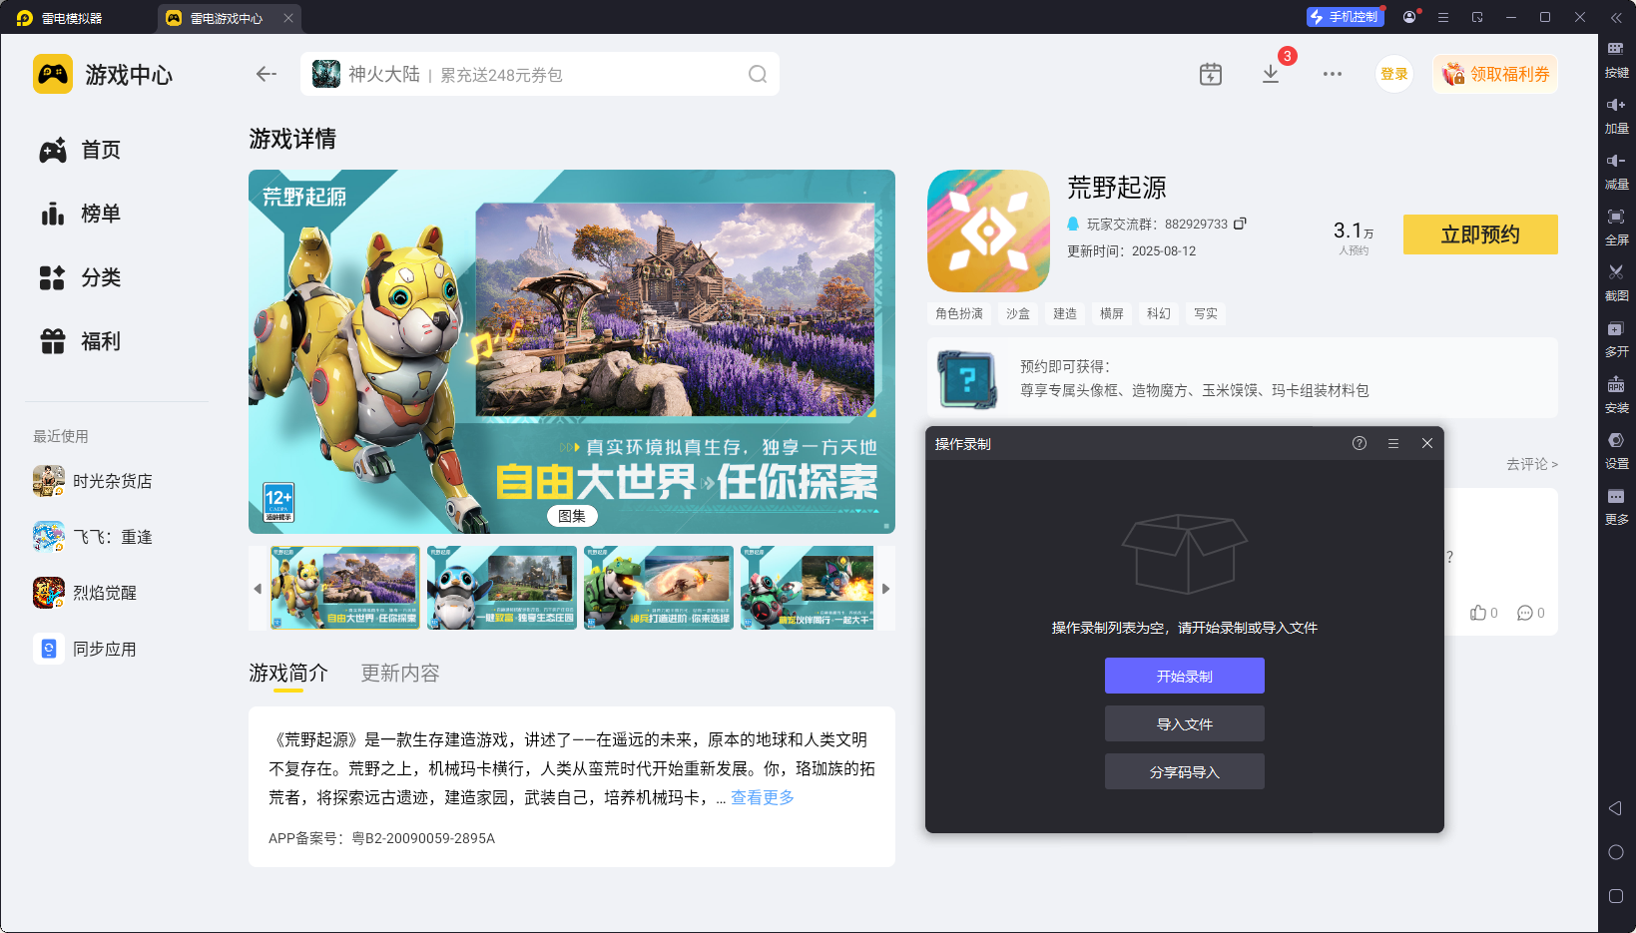Click the Android recent apps square button

[x=1616, y=896]
